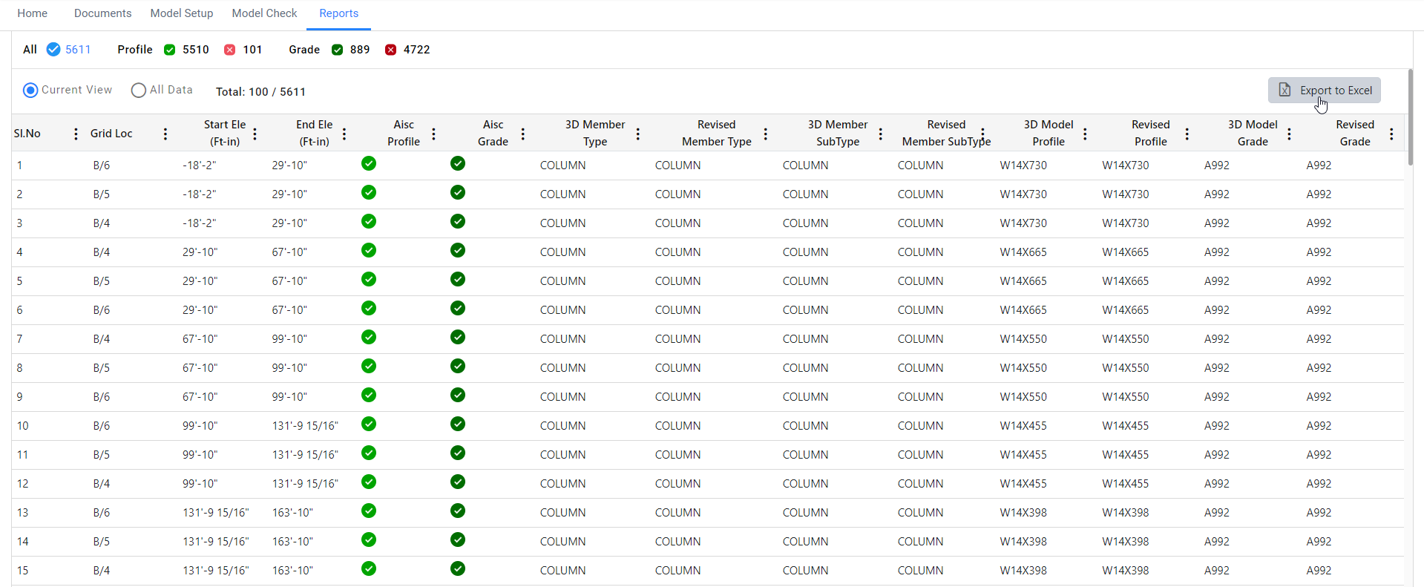Open Revised Profile column menu dots
Screen dimensions: 1424x587
click(x=1187, y=134)
